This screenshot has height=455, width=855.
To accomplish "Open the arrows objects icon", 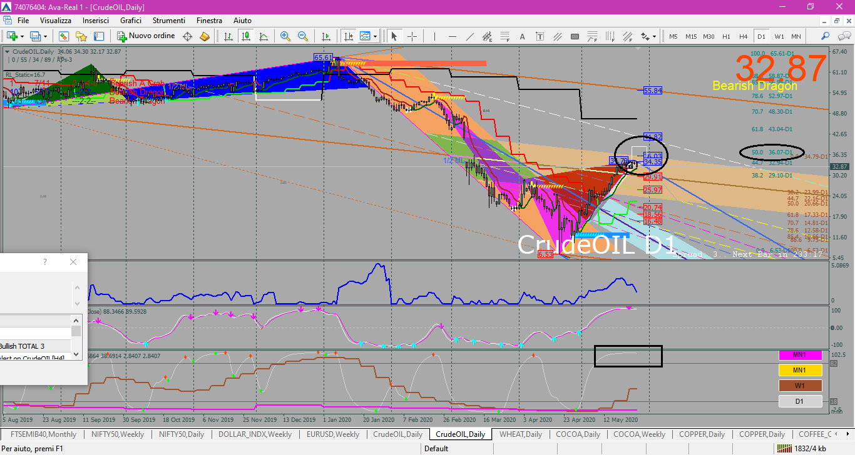I will click(x=644, y=36).
